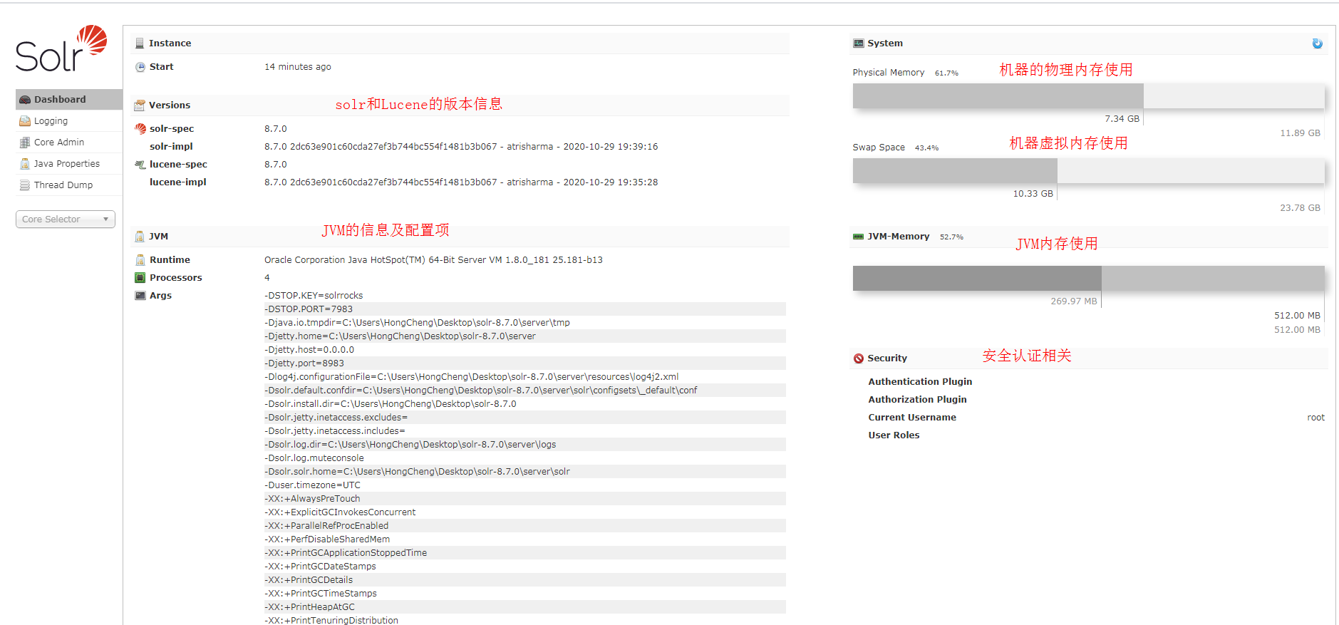The image size is (1339, 625).
Task: Click the Args terminal icon
Action: [140, 296]
